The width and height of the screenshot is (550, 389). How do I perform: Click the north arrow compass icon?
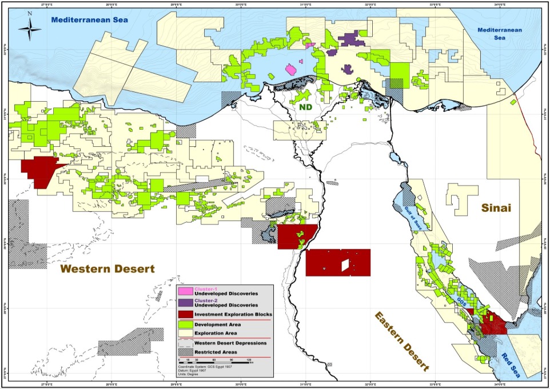coord(29,27)
